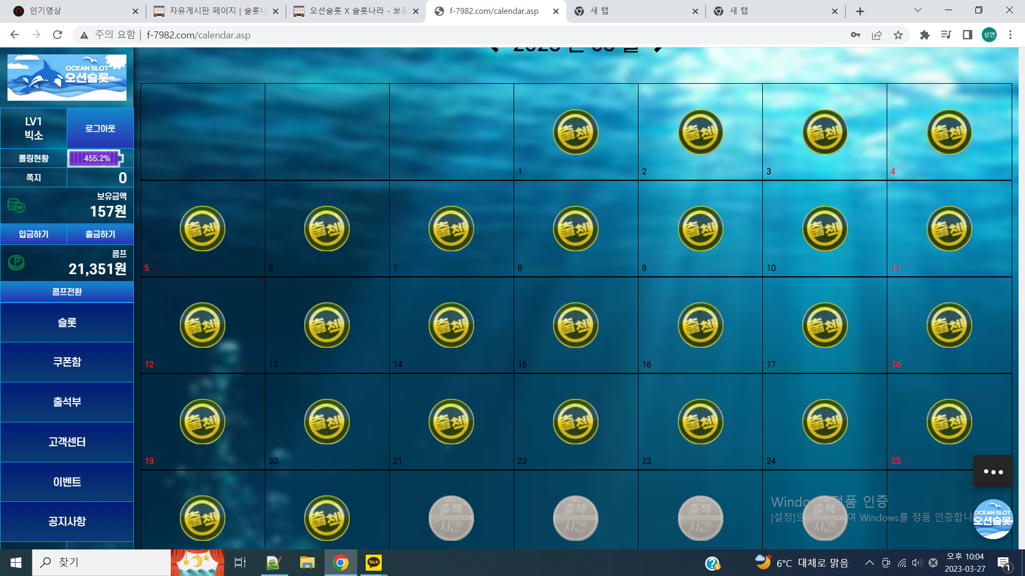This screenshot has width=1025, height=576.
Task: Go back to the previous page
Action: pyautogui.click(x=14, y=35)
